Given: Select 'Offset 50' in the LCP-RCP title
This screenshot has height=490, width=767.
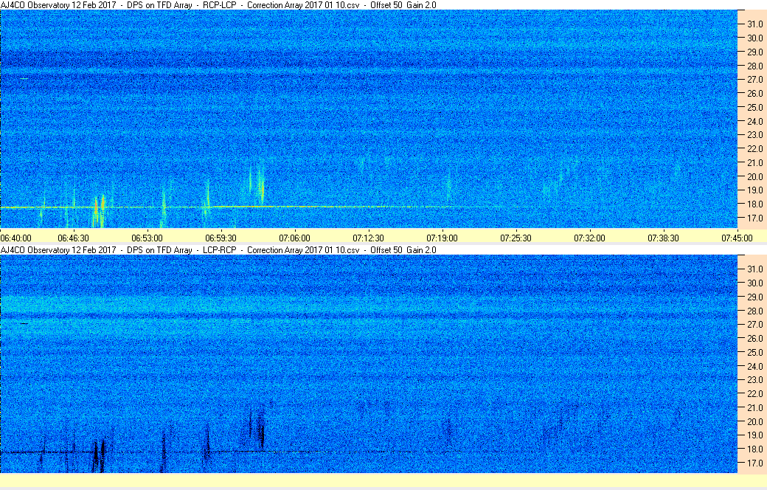Looking at the screenshot, I should click(x=386, y=250).
